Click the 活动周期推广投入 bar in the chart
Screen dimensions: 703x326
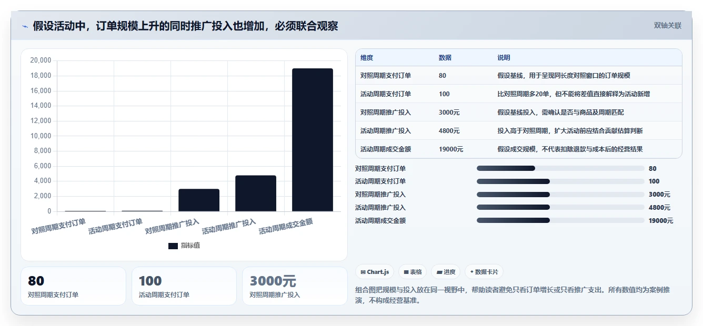(256, 193)
